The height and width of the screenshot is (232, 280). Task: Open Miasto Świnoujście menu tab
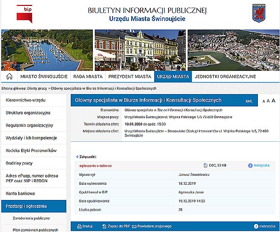coord(44,76)
